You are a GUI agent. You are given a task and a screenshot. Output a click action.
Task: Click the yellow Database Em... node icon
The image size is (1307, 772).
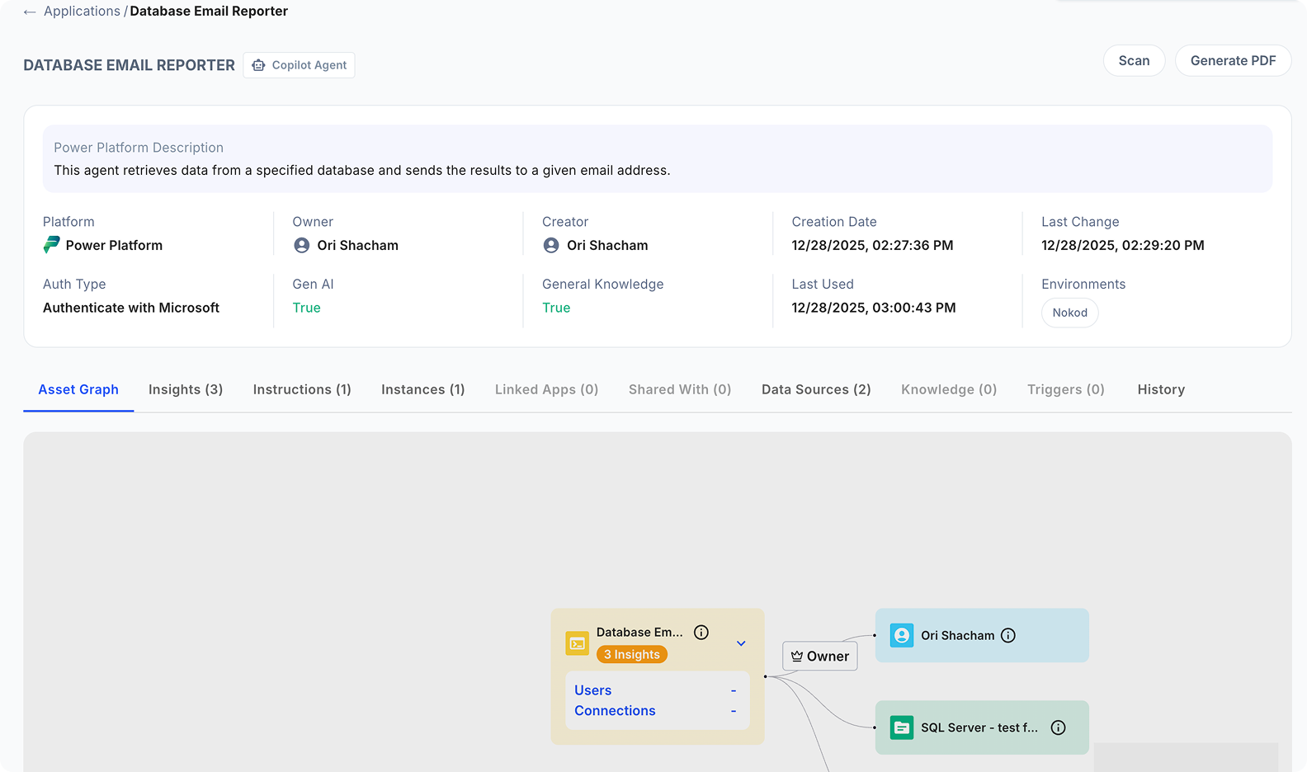[x=577, y=643]
